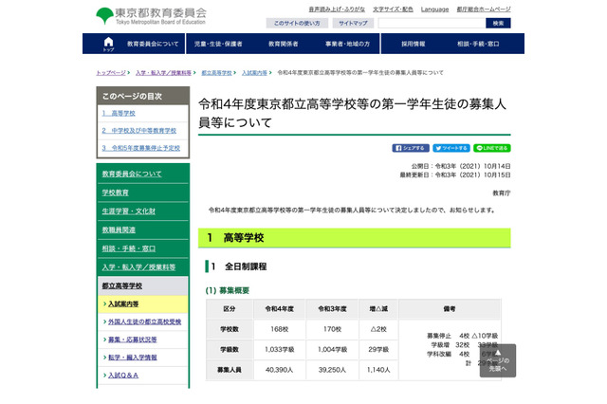Click the 検索 search button
607x404 pixels.
coord(498,23)
